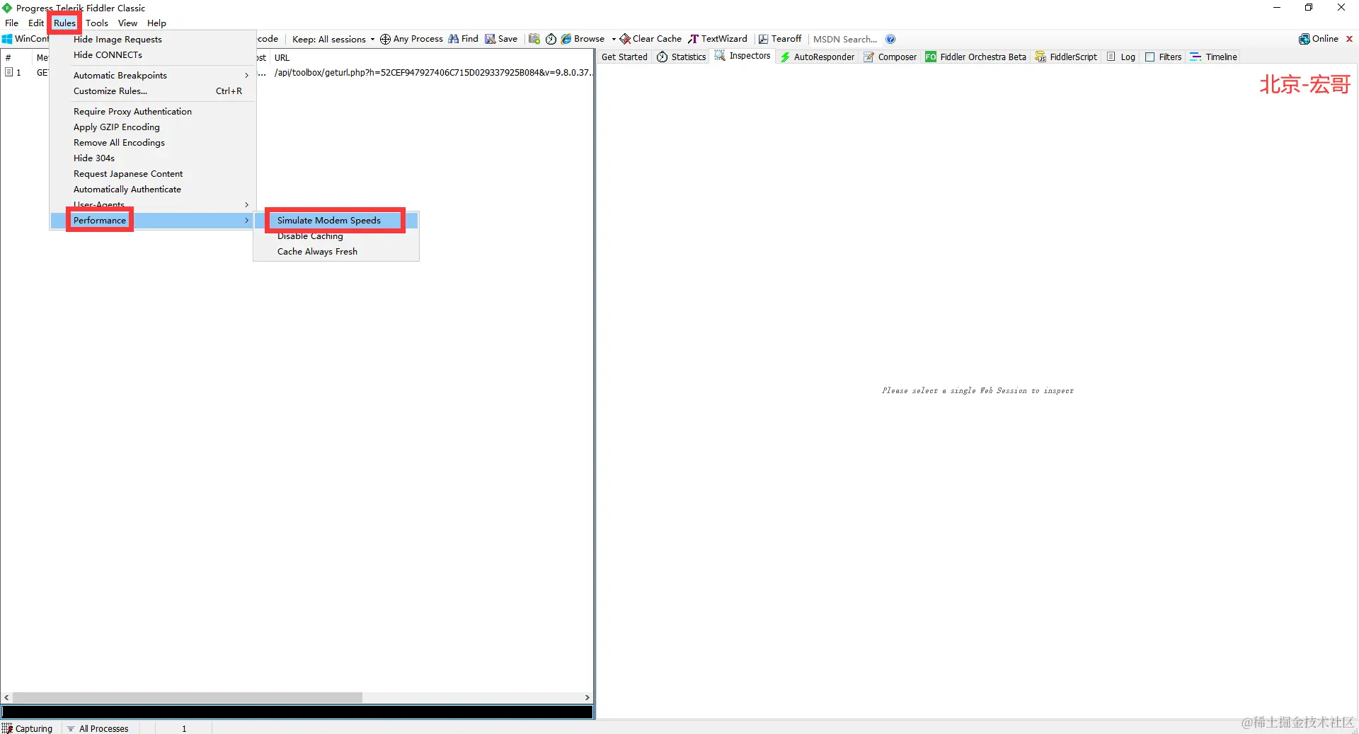This screenshot has width=1359, height=734.
Task: Open the Statistics tab
Action: pos(681,57)
